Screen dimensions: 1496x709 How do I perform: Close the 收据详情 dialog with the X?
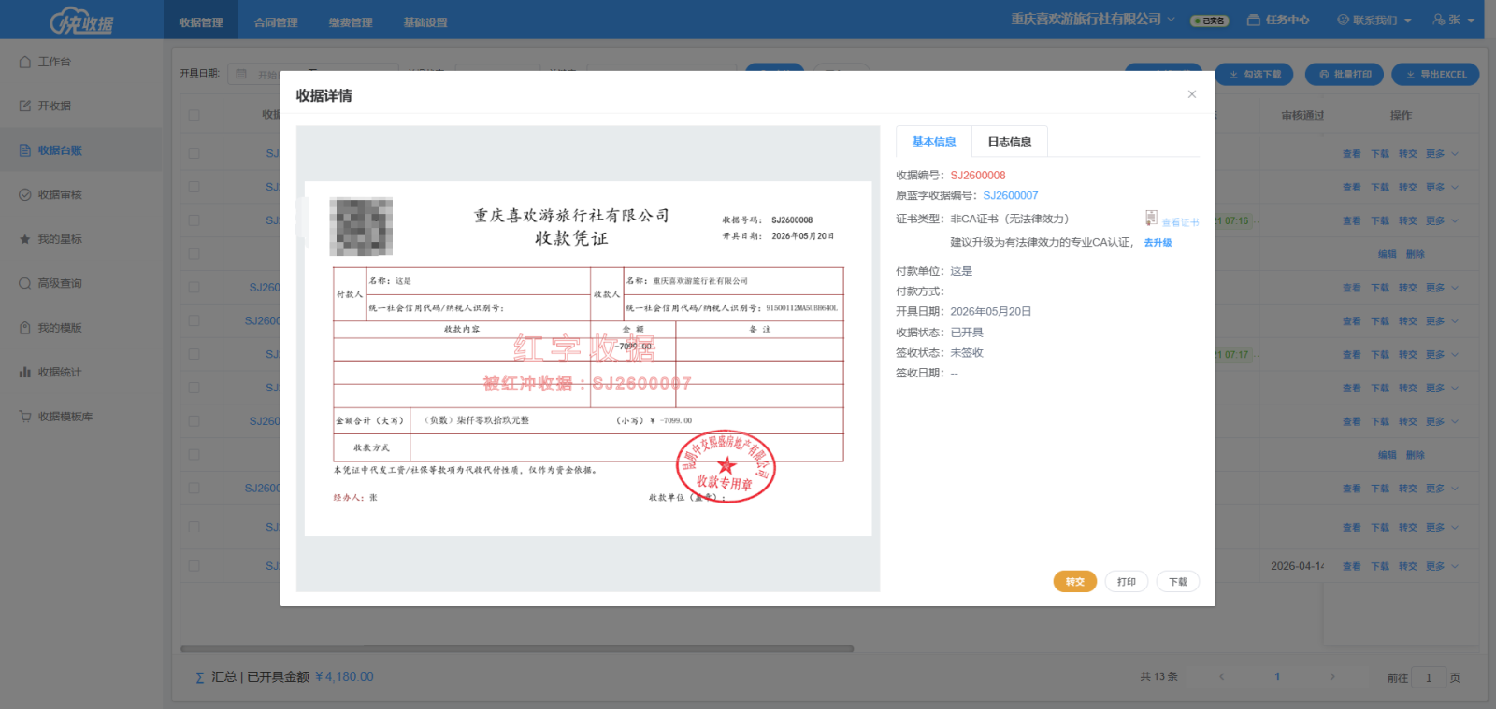(x=1192, y=94)
